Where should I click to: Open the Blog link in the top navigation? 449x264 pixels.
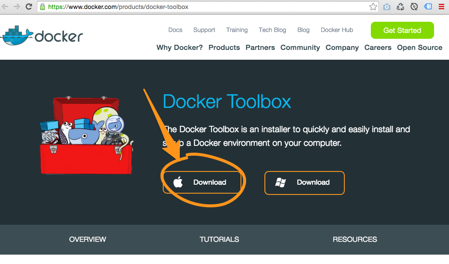(x=303, y=30)
